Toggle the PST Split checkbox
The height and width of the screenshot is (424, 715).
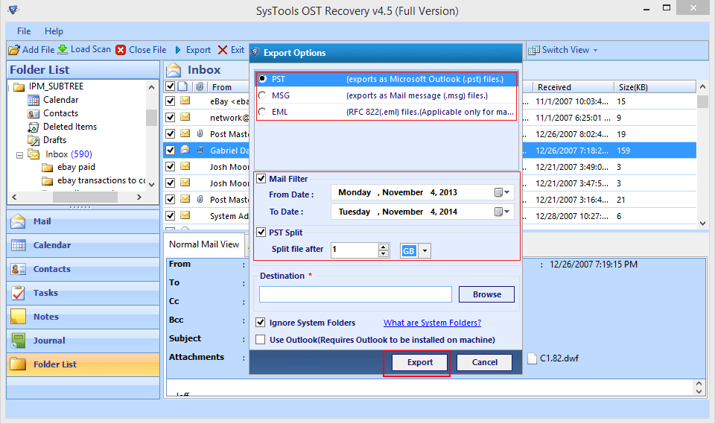[261, 232]
